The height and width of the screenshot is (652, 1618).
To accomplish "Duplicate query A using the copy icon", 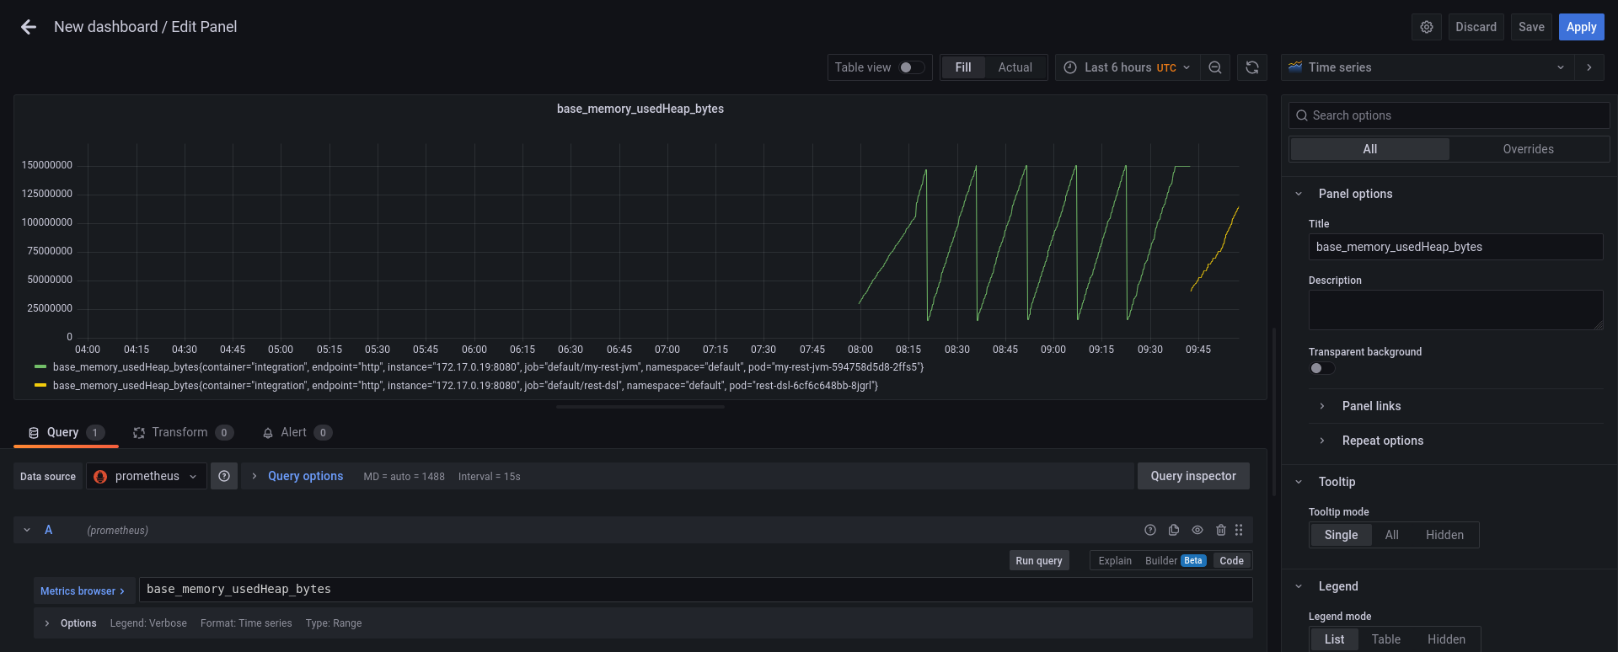I will (x=1174, y=530).
